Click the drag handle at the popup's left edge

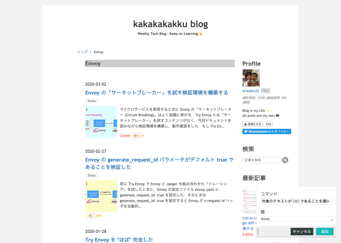point(258,231)
